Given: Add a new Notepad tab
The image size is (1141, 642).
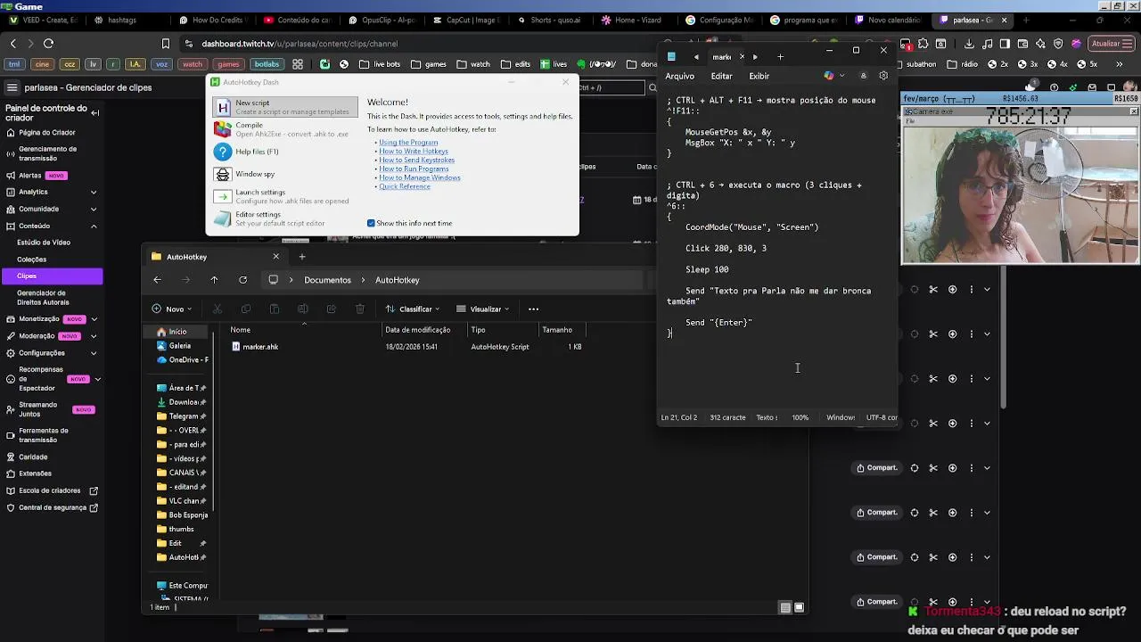Looking at the screenshot, I should pyautogui.click(x=780, y=57).
